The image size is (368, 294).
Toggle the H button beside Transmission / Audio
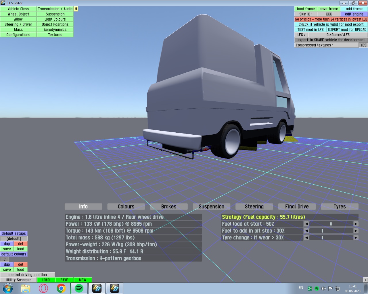(x=76, y=9)
